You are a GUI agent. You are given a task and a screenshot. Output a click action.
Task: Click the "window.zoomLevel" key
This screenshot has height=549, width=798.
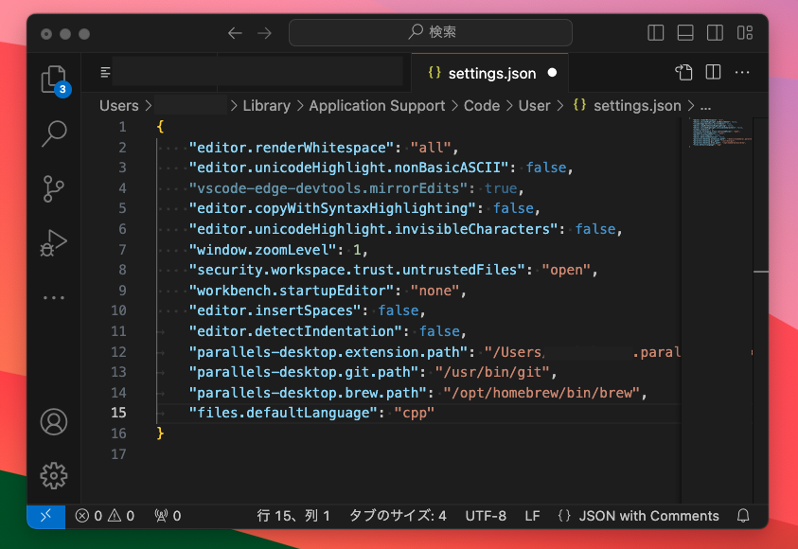tap(262, 250)
